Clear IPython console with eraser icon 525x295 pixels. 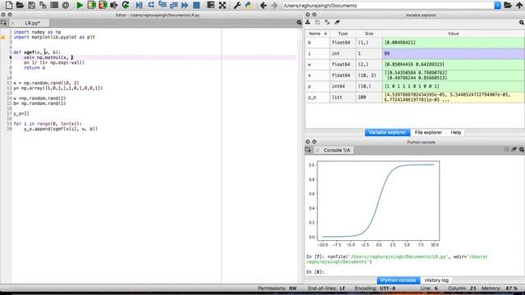(x=514, y=149)
